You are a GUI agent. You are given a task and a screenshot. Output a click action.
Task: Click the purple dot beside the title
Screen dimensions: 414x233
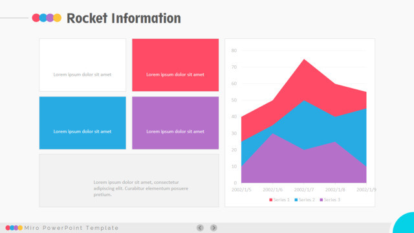tap(50, 17)
